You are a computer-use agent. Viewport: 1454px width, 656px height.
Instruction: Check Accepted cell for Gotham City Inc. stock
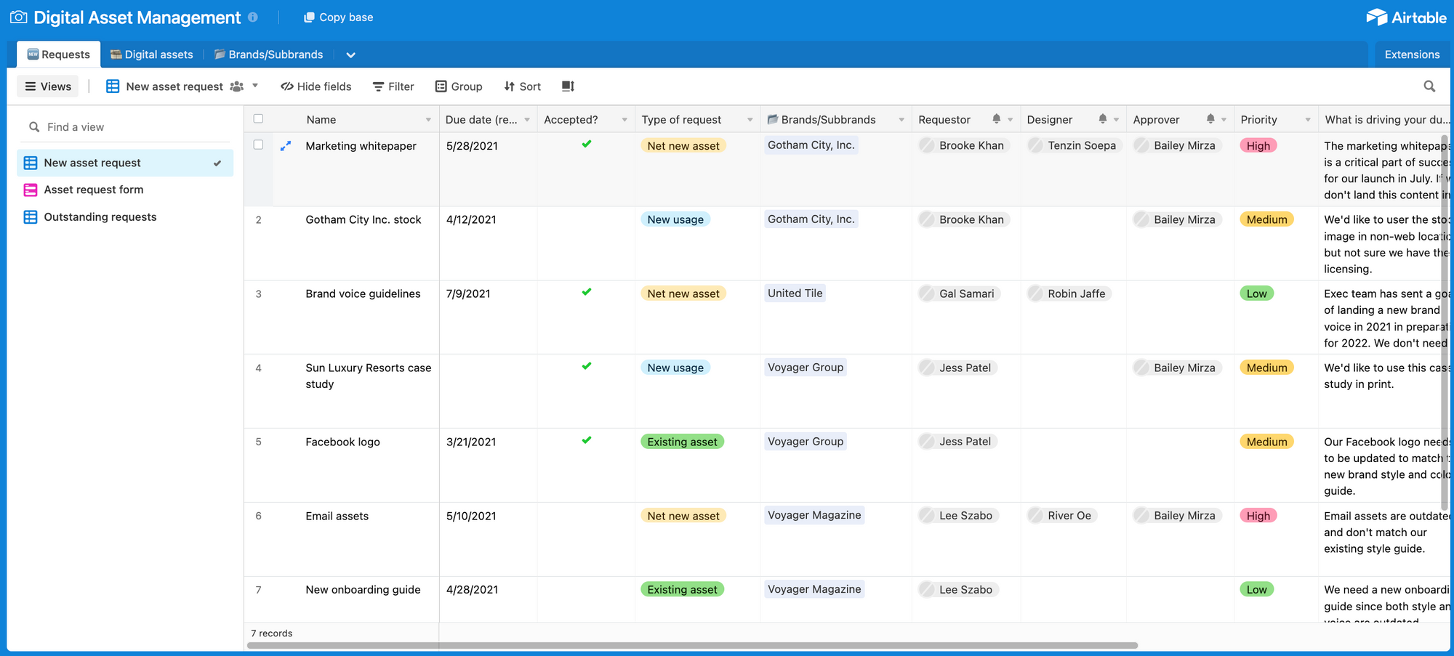tap(586, 243)
